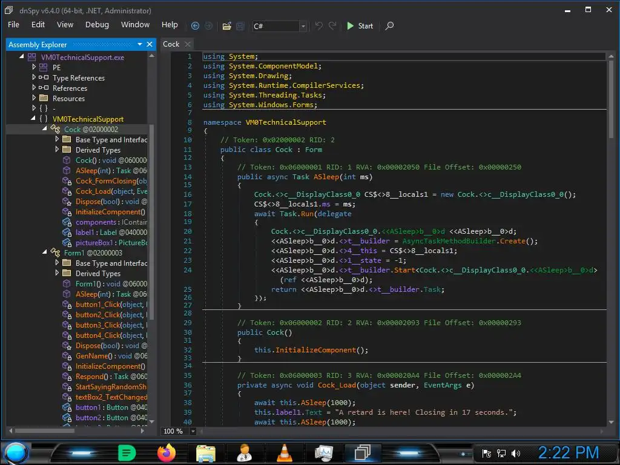The image size is (620, 465).
Task: Click the Open file folder icon
Action: point(227,26)
